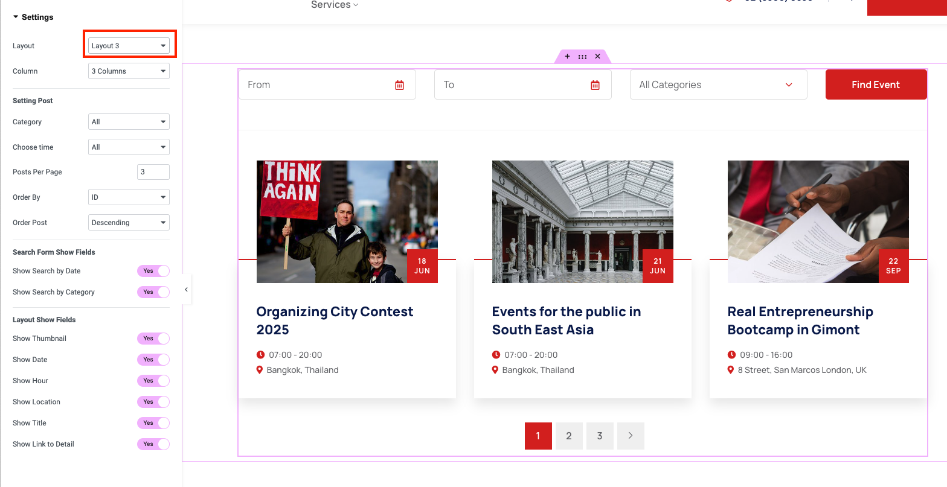947x487 pixels.
Task: Open calendar icon in From field
Action: click(x=399, y=85)
